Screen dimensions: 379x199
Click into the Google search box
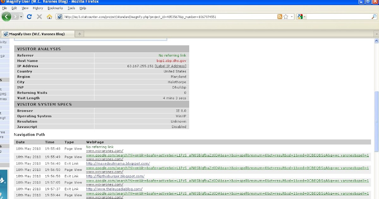coord(339,17)
